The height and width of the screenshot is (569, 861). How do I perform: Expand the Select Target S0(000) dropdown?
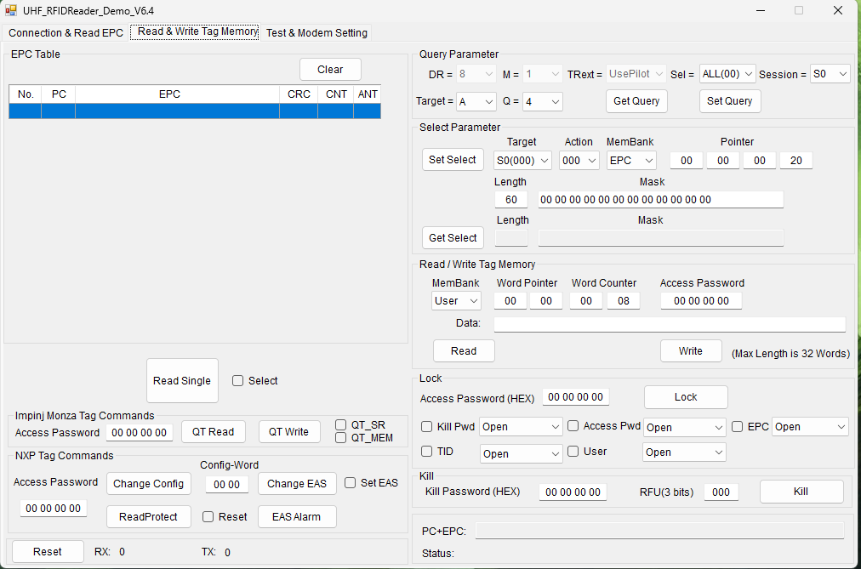click(522, 160)
